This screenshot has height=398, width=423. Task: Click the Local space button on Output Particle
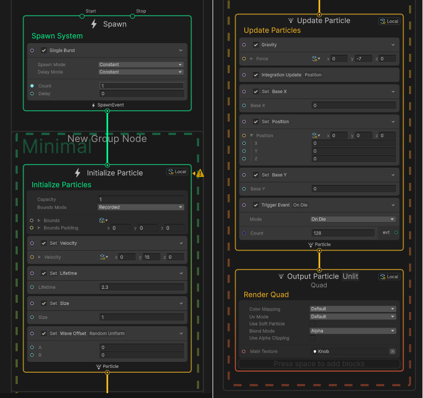point(389,276)
